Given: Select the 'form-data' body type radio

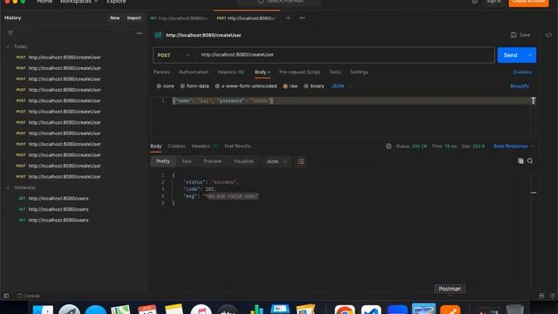Looking at the screenshot, I should [x=182, y=86].
